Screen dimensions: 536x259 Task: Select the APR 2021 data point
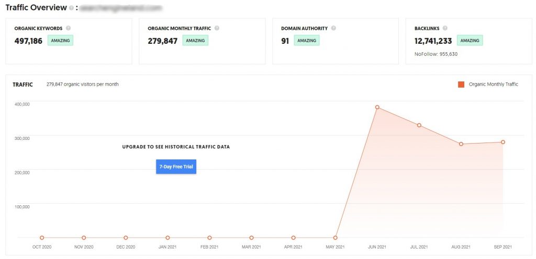click(293, 238)
